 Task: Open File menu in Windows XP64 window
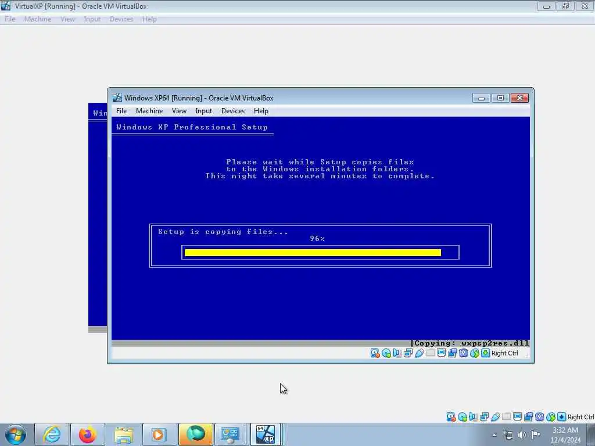click(x=121, y=111)
